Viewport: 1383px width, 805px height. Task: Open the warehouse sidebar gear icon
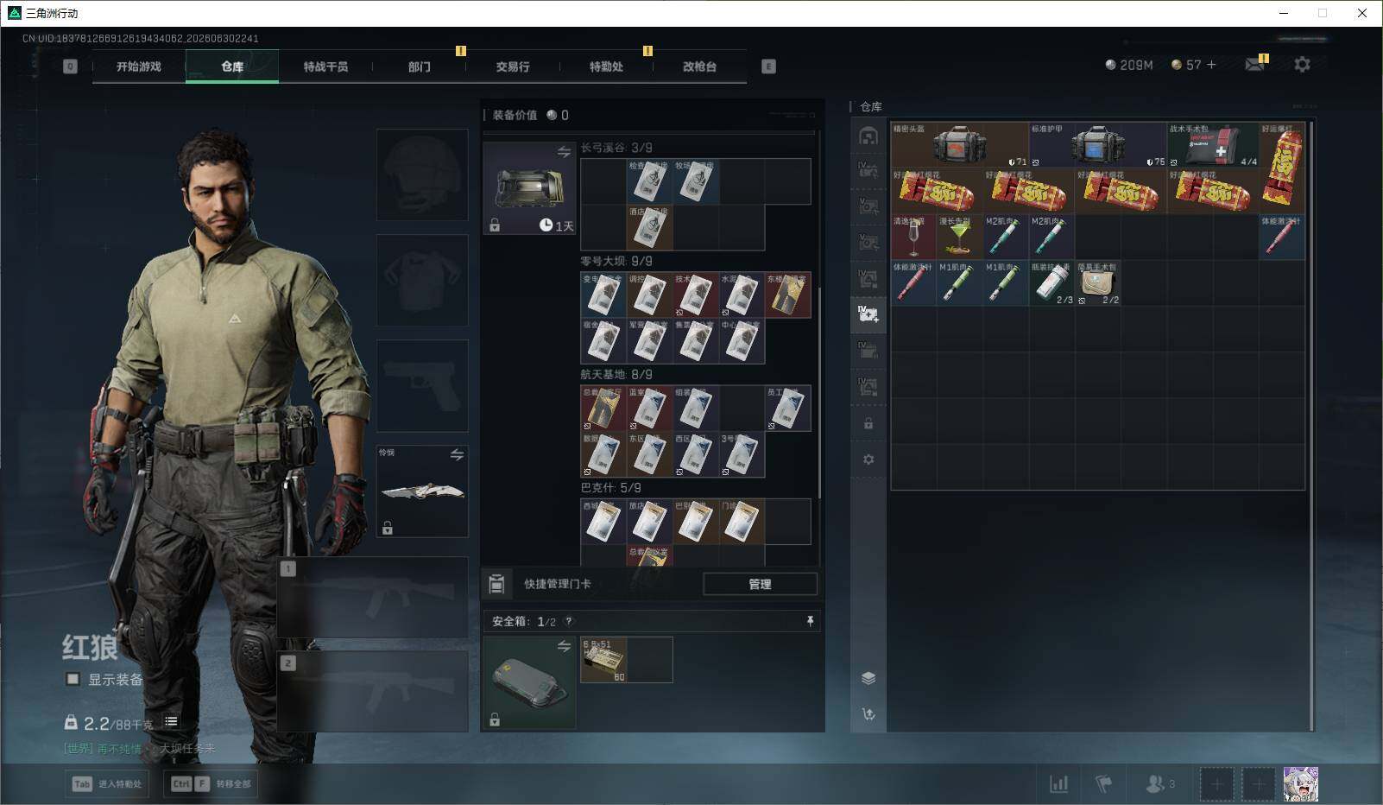pos(868,460)
